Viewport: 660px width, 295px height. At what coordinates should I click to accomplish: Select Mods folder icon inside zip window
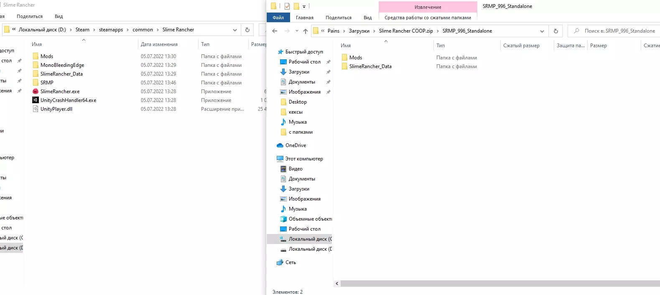[x=344, y=58]
